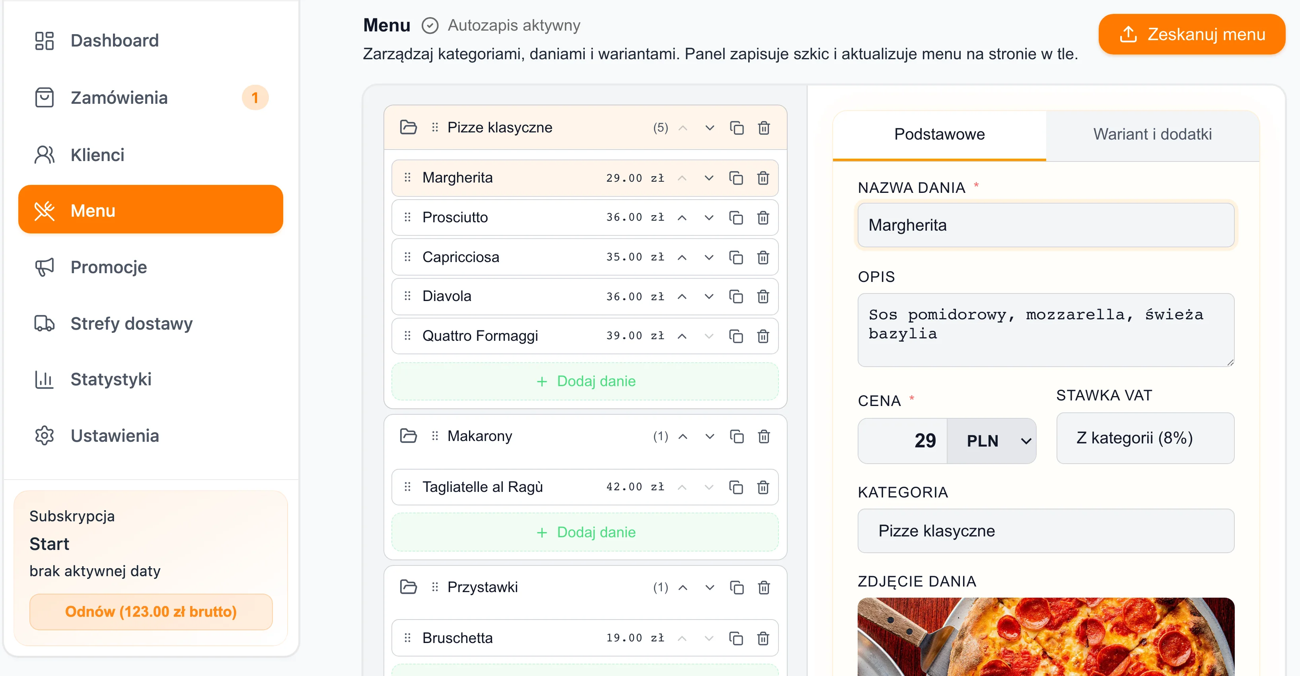Move Prosciutto down in the list

tap(709, 218)
